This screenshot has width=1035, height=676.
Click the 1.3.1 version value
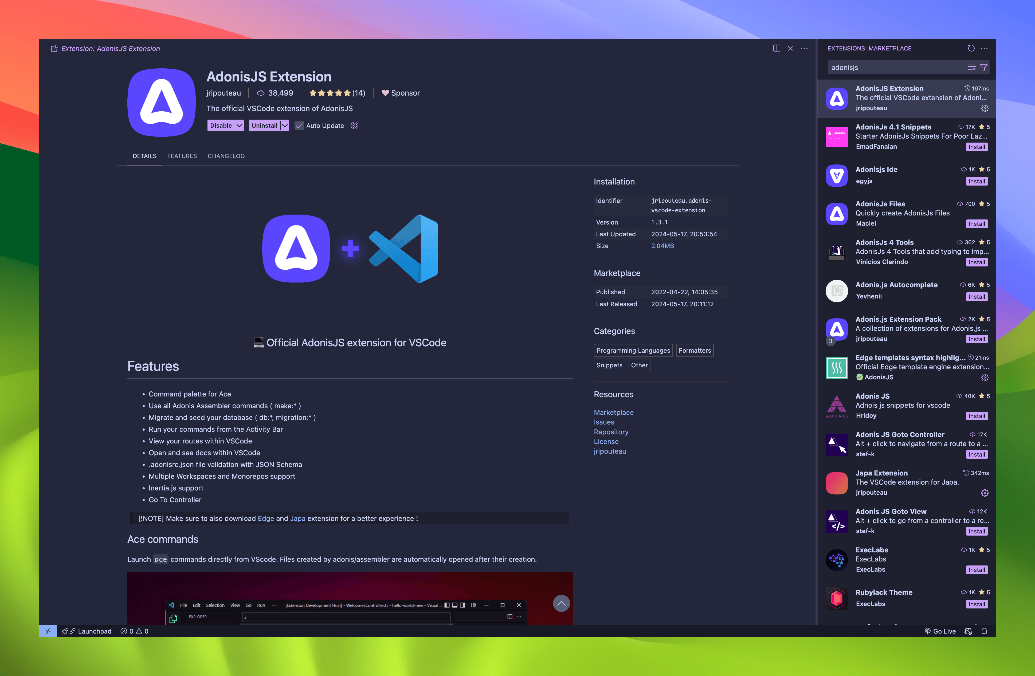tap(659, 222)
